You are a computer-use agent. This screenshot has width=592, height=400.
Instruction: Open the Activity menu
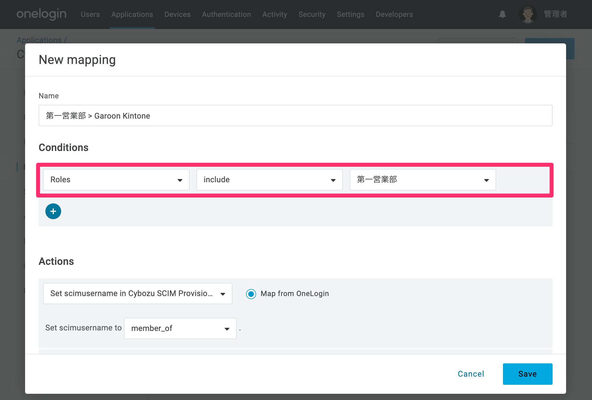[275, 14]
